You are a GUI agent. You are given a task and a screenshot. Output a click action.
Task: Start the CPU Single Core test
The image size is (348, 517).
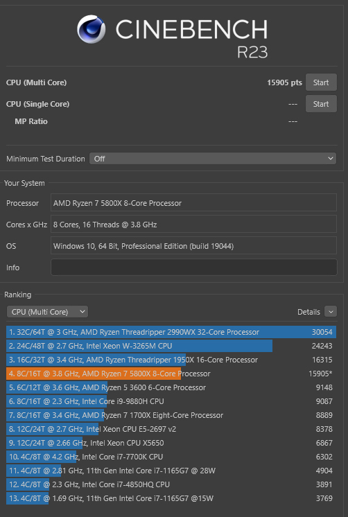(321, 104)
